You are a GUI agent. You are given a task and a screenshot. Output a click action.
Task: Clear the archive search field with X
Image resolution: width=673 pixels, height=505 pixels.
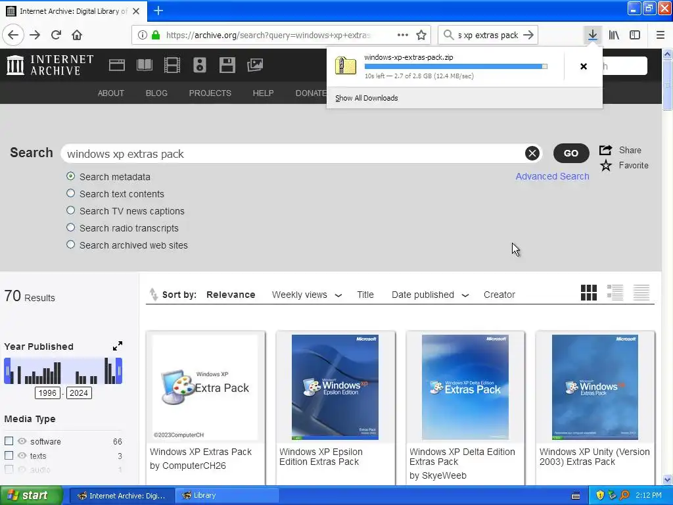532,153
